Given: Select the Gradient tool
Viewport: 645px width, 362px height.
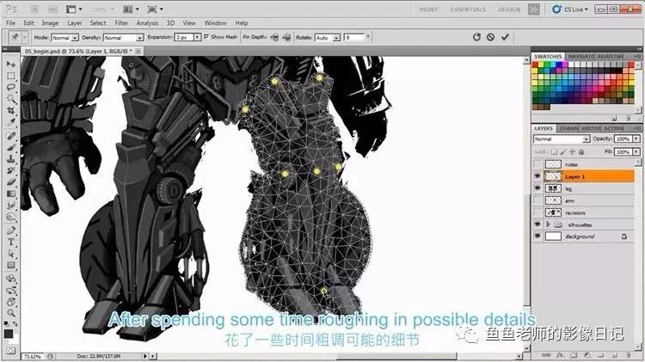Looking at the screenshot, I should [x=10, y=193].
